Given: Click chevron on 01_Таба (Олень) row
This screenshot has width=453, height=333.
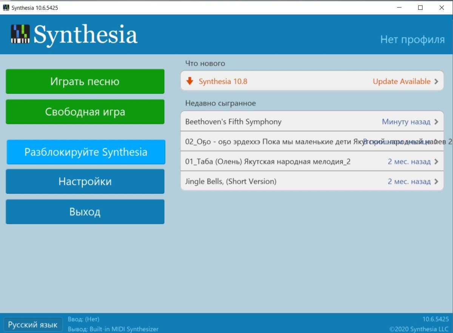Looking at the screenshot, I should point(436,162).
